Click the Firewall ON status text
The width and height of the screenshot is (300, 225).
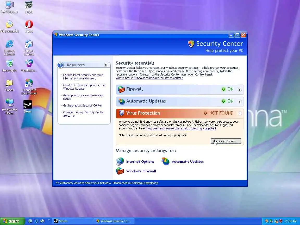[x=230, y=89]
